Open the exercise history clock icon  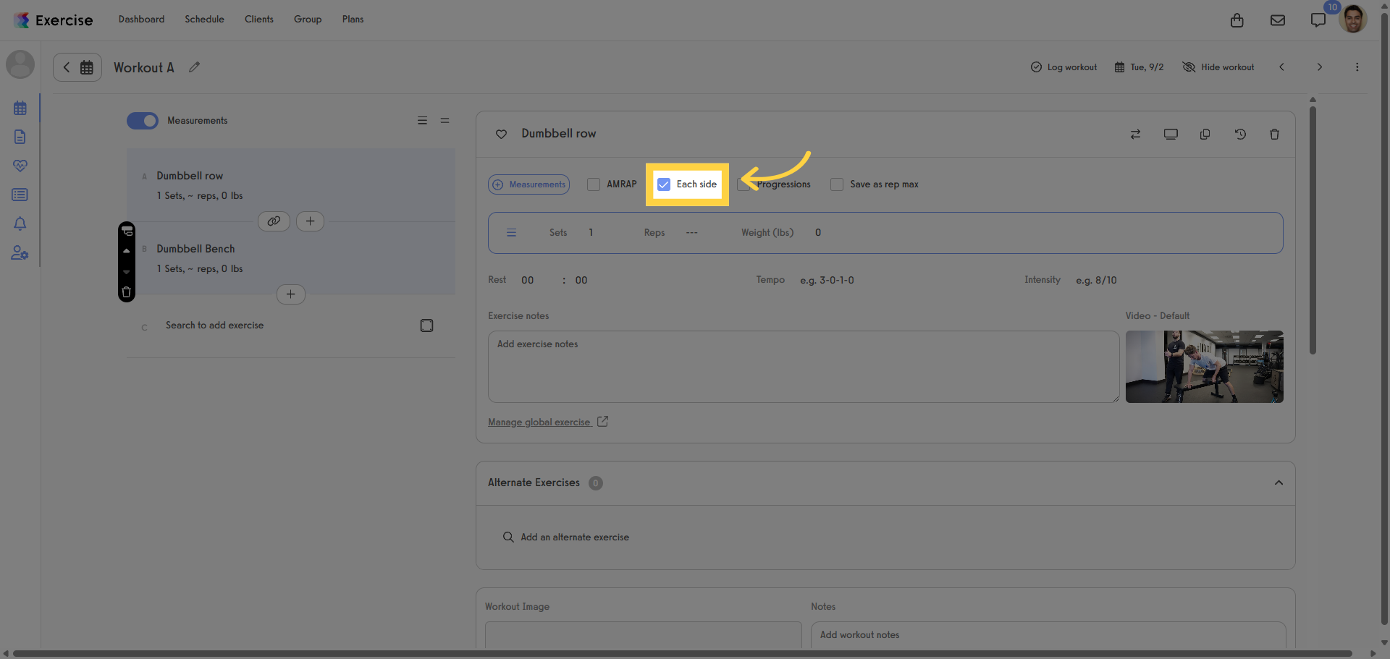[1240, 134]
